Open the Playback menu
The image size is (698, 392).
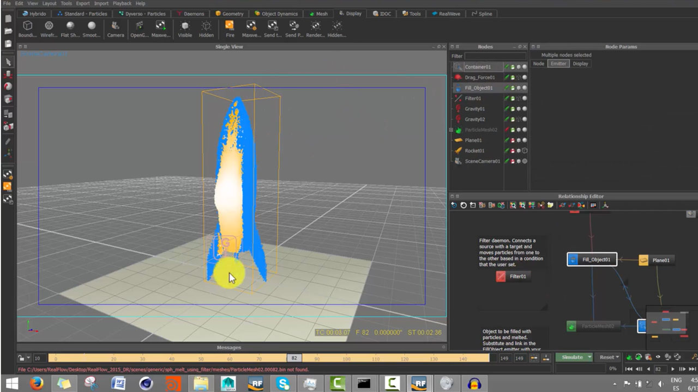tap(122, 3)
